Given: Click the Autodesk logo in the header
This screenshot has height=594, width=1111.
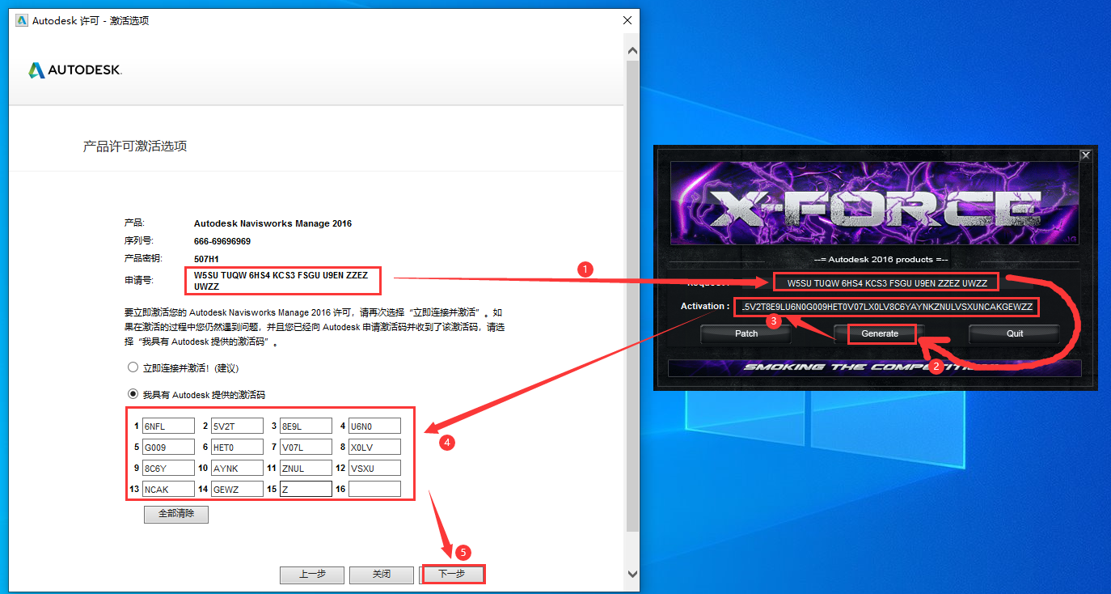Looking at the screenshot, I should tap(75, 70).
